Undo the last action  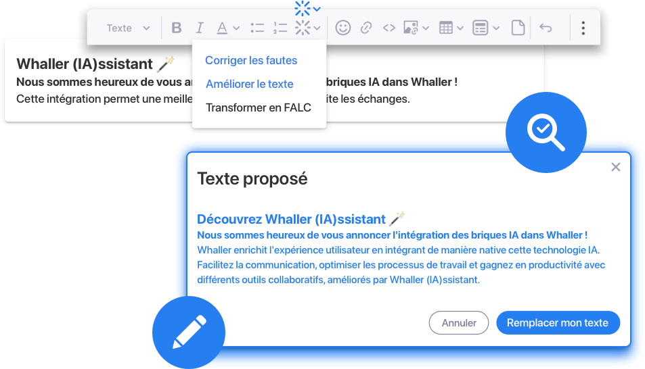pyautogui.click(x=546, y=28)
